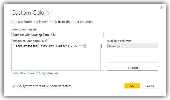Click the Custom Column dialog title
Screen dimensions: 170x100
coord(32,13)
